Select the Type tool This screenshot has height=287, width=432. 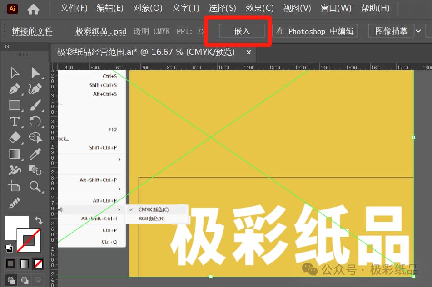click(x=15, y=122)
